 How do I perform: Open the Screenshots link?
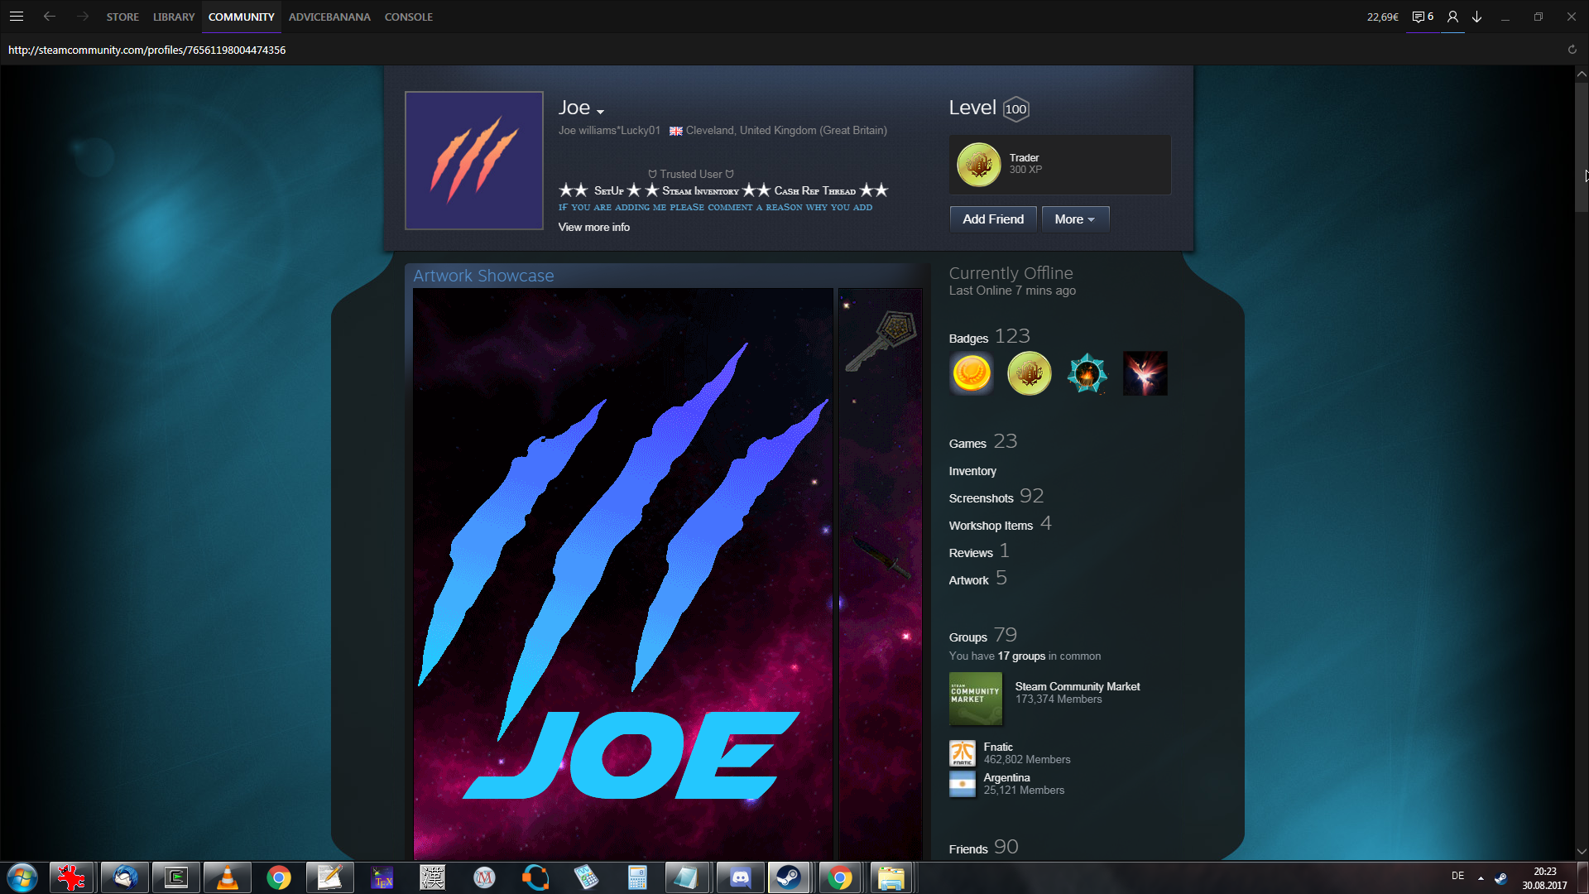click(x=981, y=498)
